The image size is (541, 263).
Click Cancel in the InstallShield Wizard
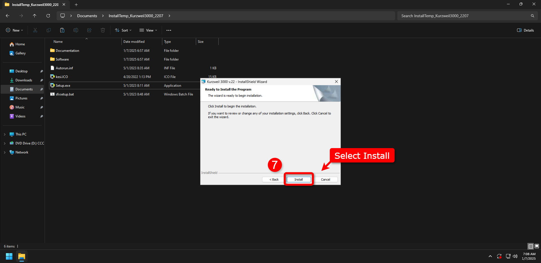[x=325, y=179]
